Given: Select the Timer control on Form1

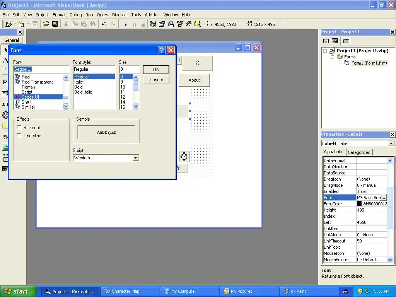Looking at the screenshot, I should tap(184, 157).
